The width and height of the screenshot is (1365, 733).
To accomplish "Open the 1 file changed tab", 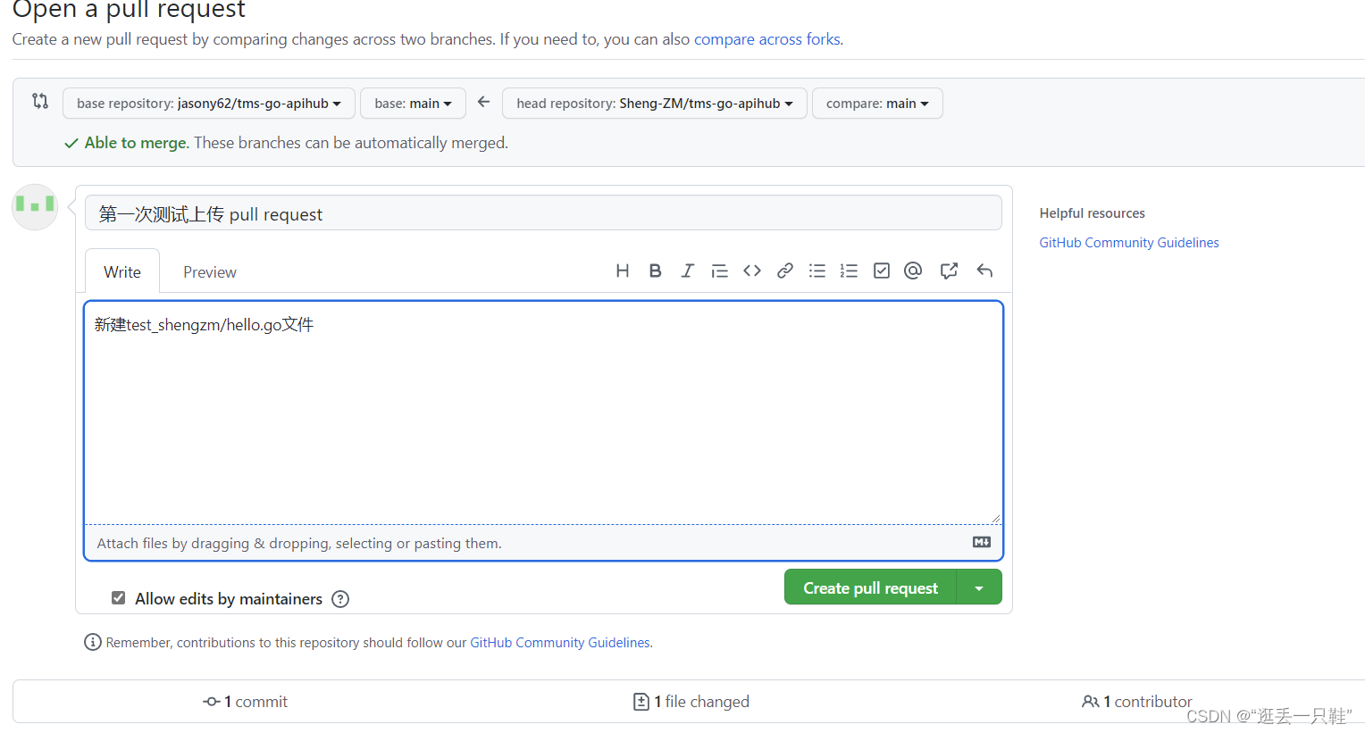I will (x=691, y=702).
